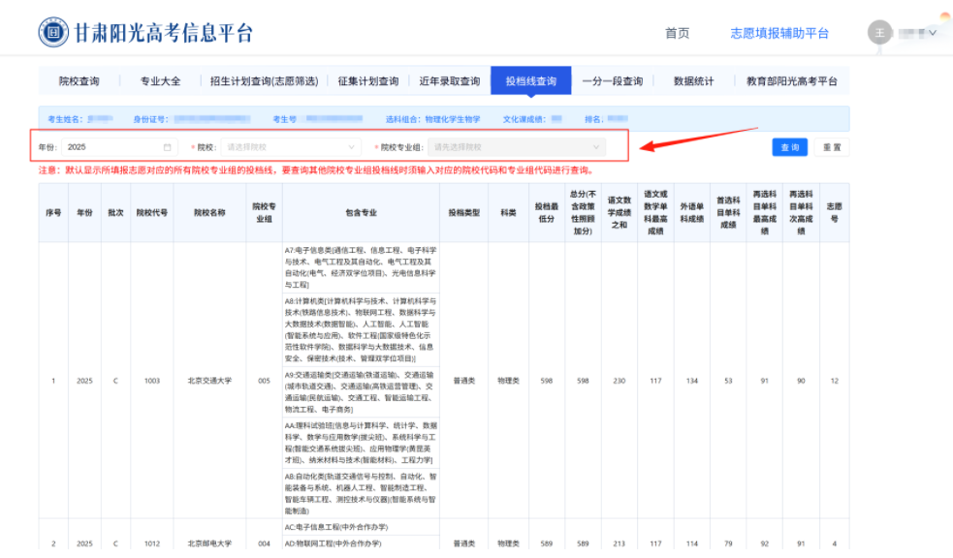Open the 近年录取查询 tab

tap(449, 81)
